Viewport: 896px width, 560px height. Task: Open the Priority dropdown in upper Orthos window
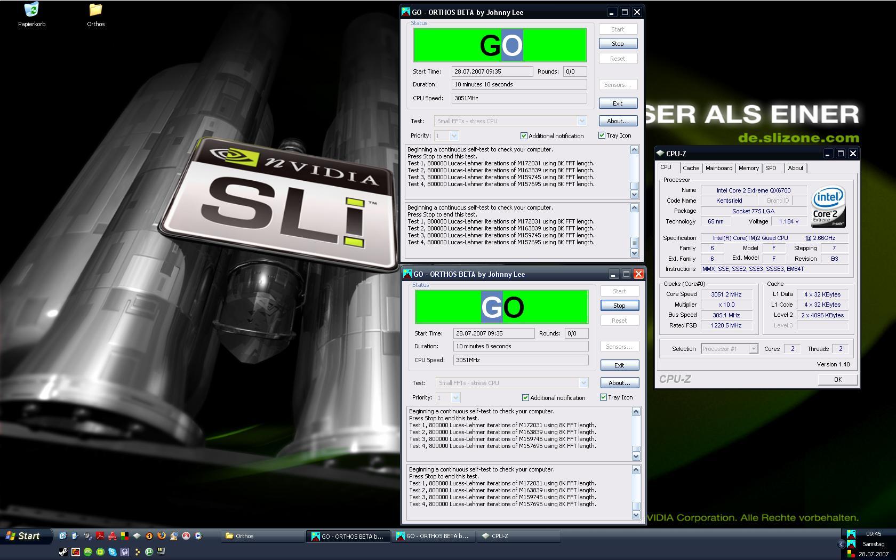pyautogui.click(x=454, y=136)
